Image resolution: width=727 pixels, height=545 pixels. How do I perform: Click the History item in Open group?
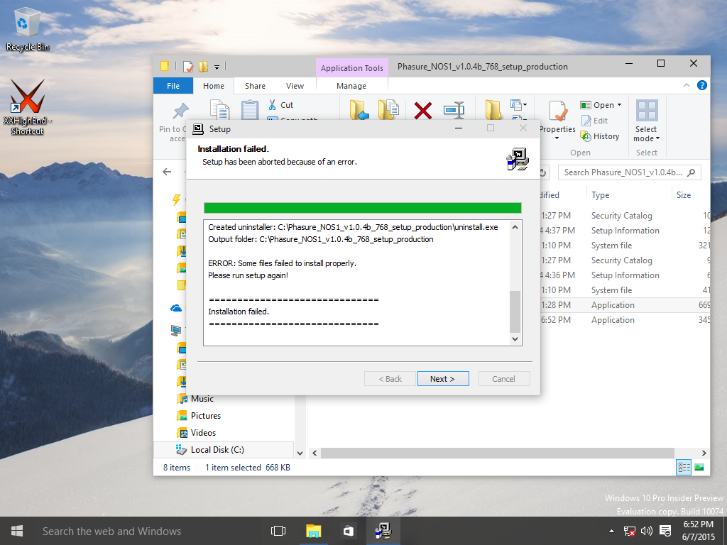tap(600, 136)
